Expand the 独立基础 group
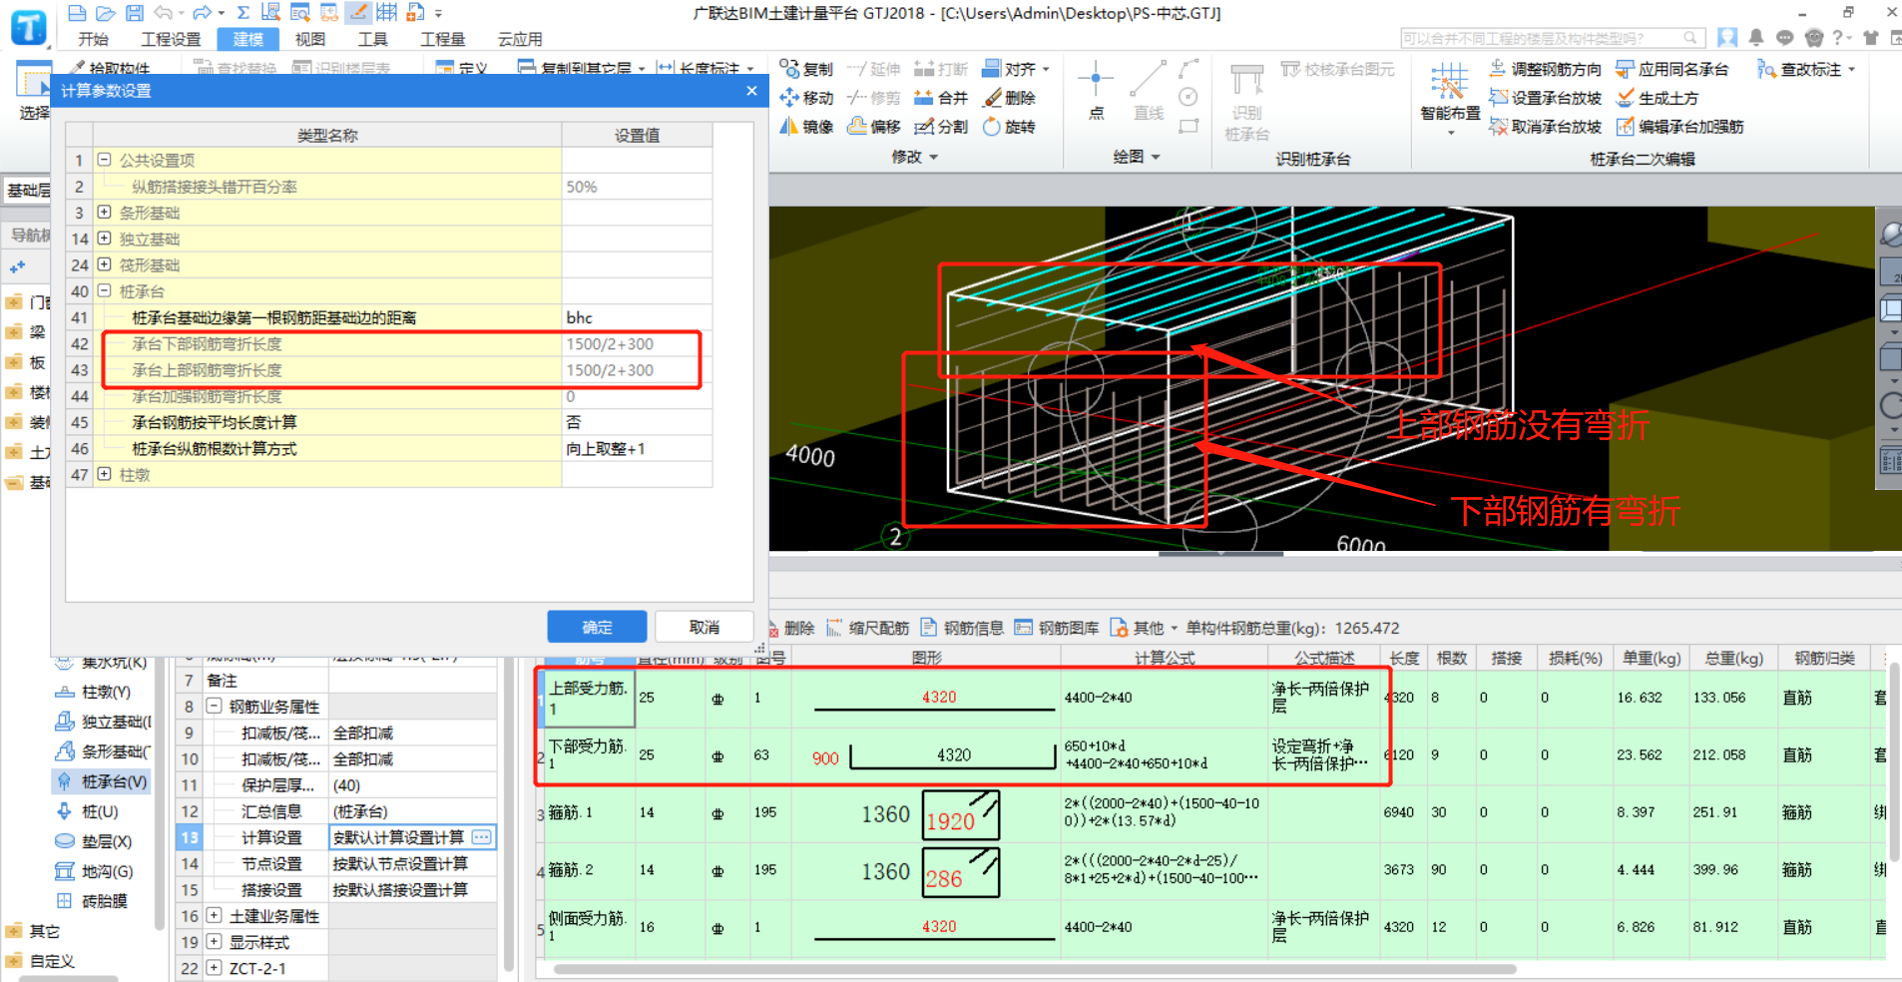 [104, 239]
